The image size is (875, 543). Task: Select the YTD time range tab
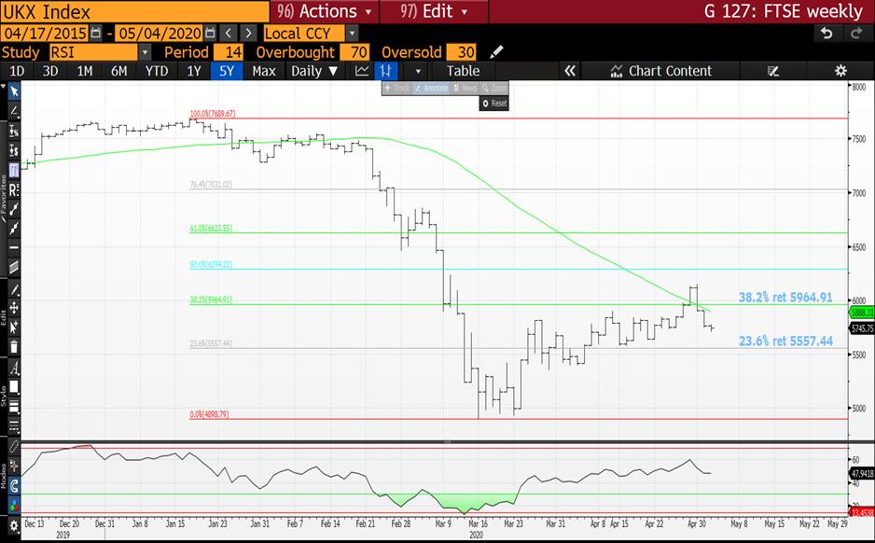pyautogui.click(x=157, y=71)
